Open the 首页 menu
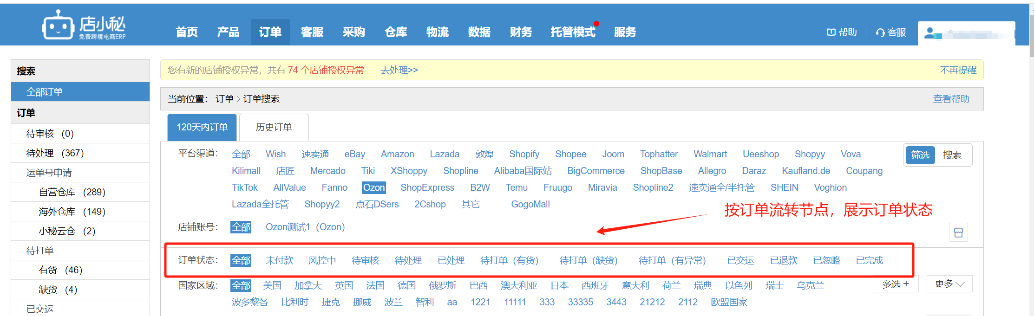This screenshot has width=1034, height=316. tap(187, 32)
